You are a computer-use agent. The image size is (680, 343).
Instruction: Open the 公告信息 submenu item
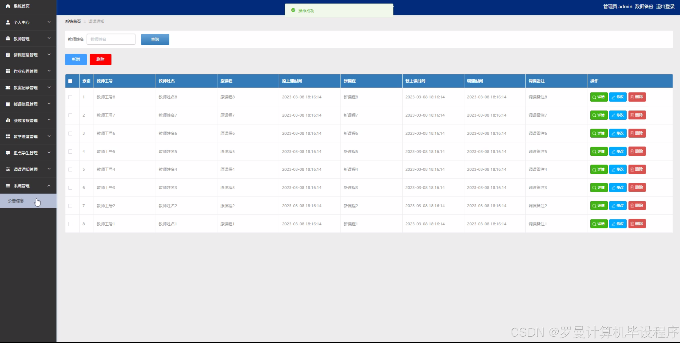point(16,201)
